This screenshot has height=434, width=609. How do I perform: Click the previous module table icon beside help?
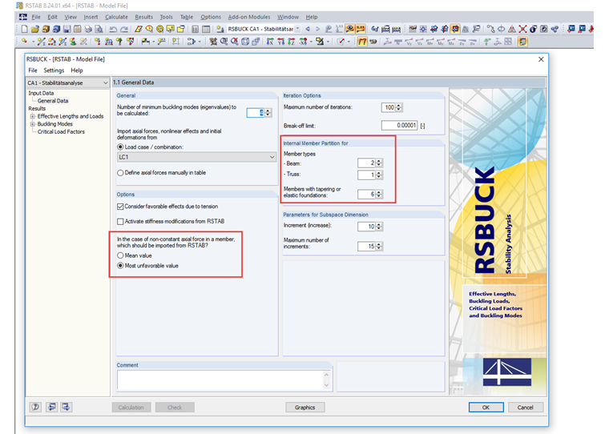51,407
